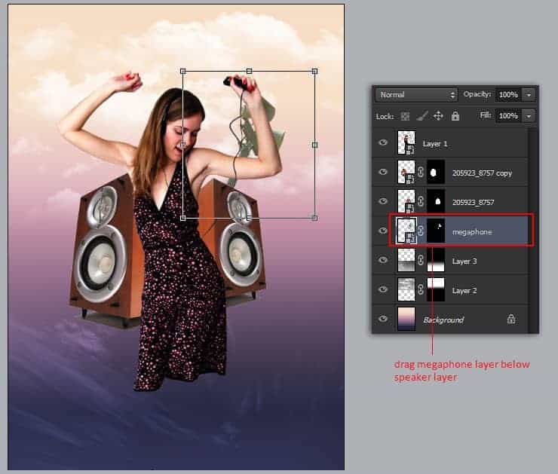This screenshot has width=558, height=474.
Task: Click the Opacity 100% value field
Action: coord(508,95)
